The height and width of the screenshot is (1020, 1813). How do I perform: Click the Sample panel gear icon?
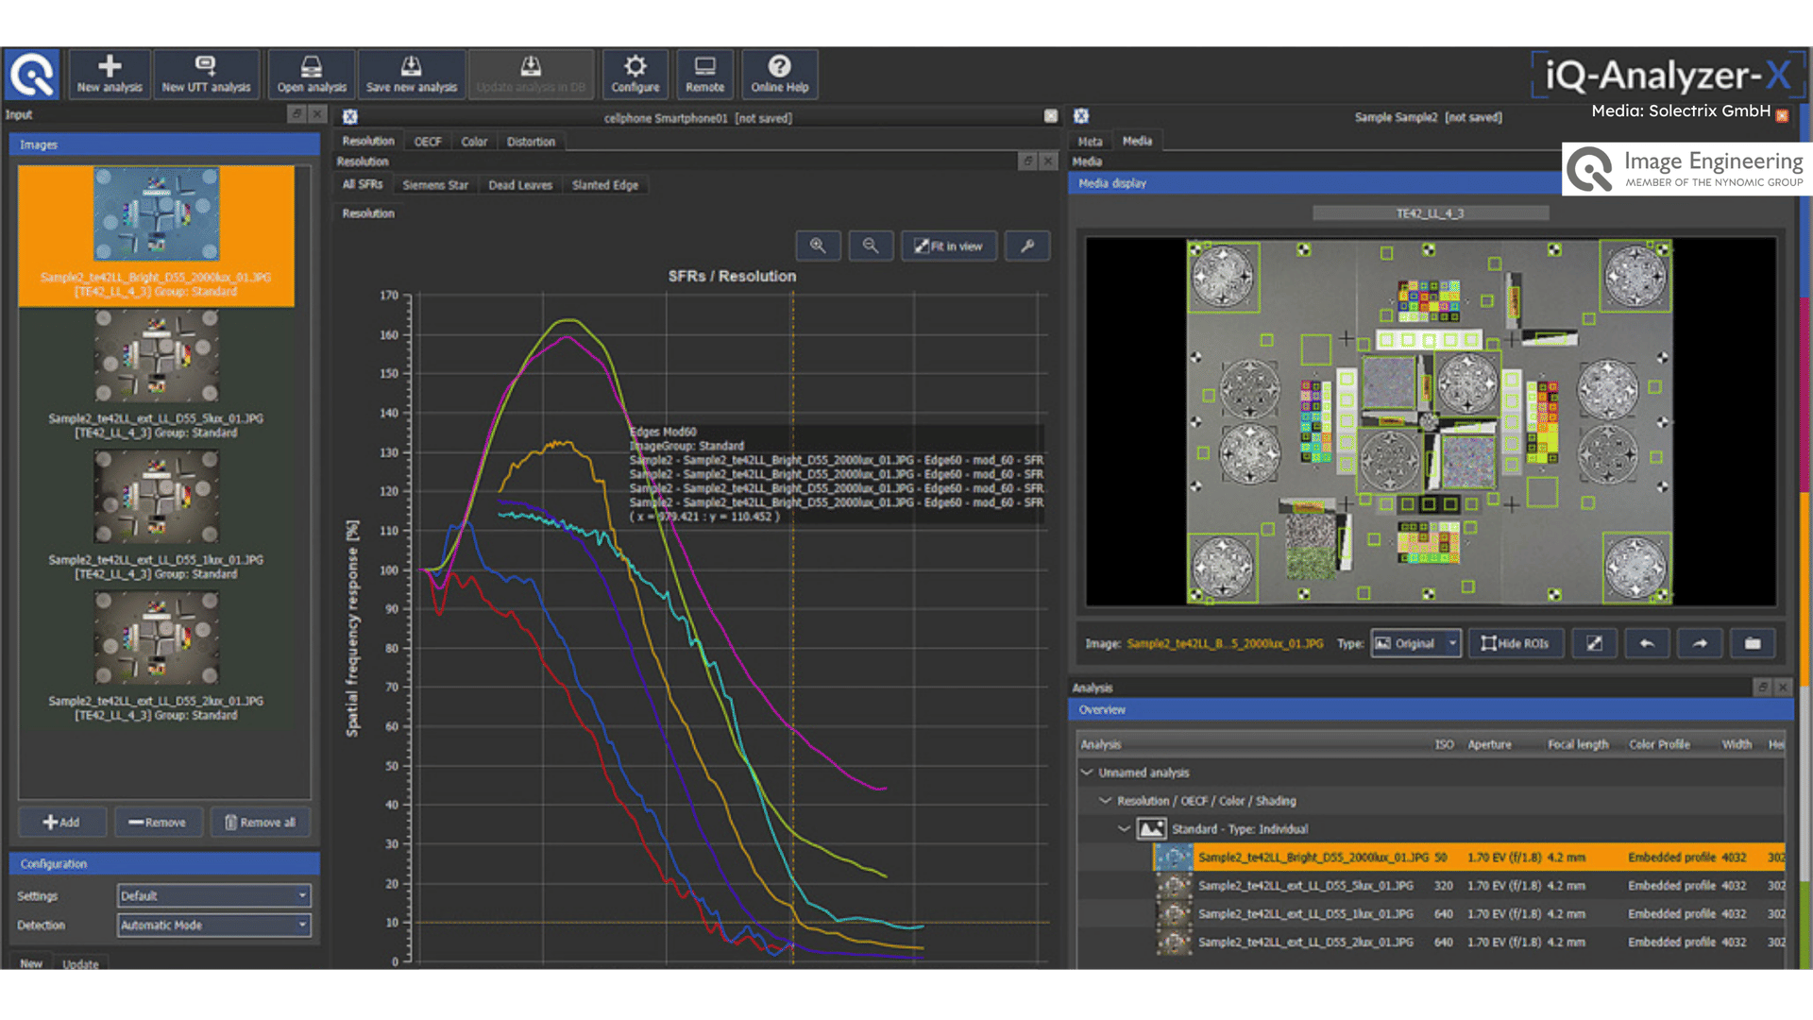point(1081,116)
